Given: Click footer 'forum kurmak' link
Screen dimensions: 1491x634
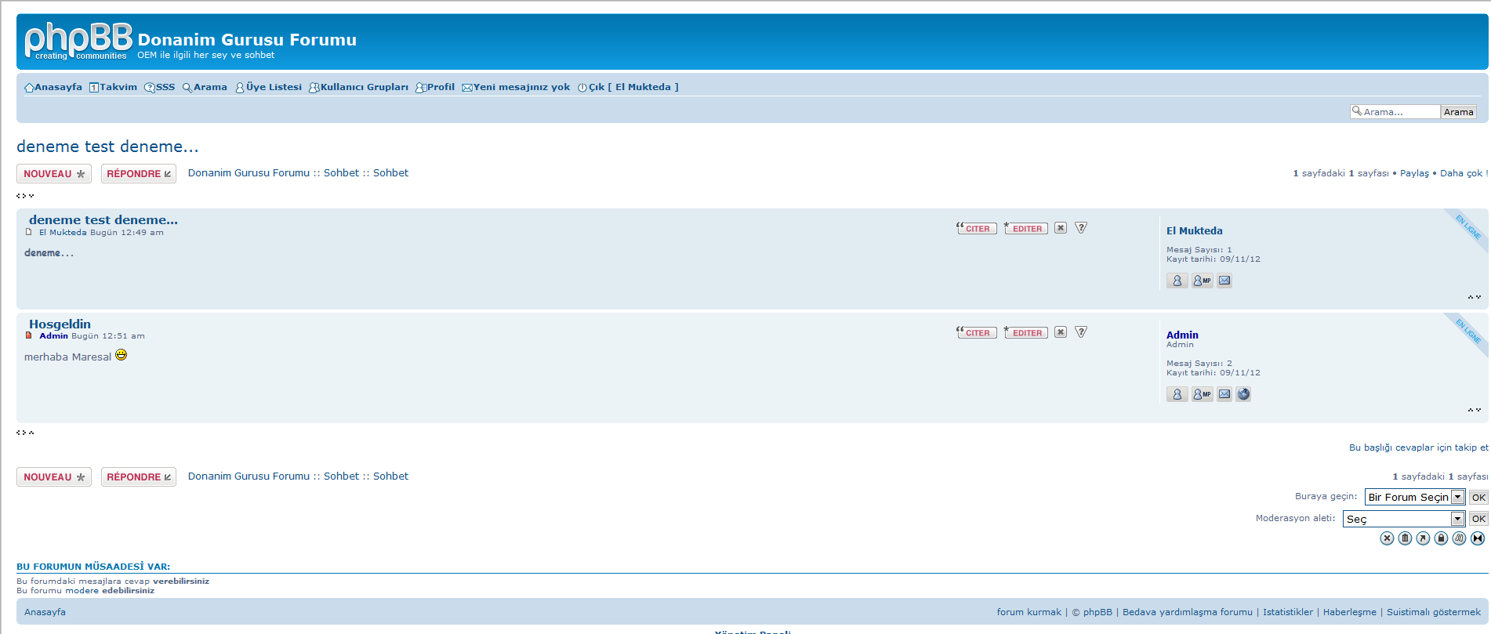Looking at the screenshot, I should 1028,612.
